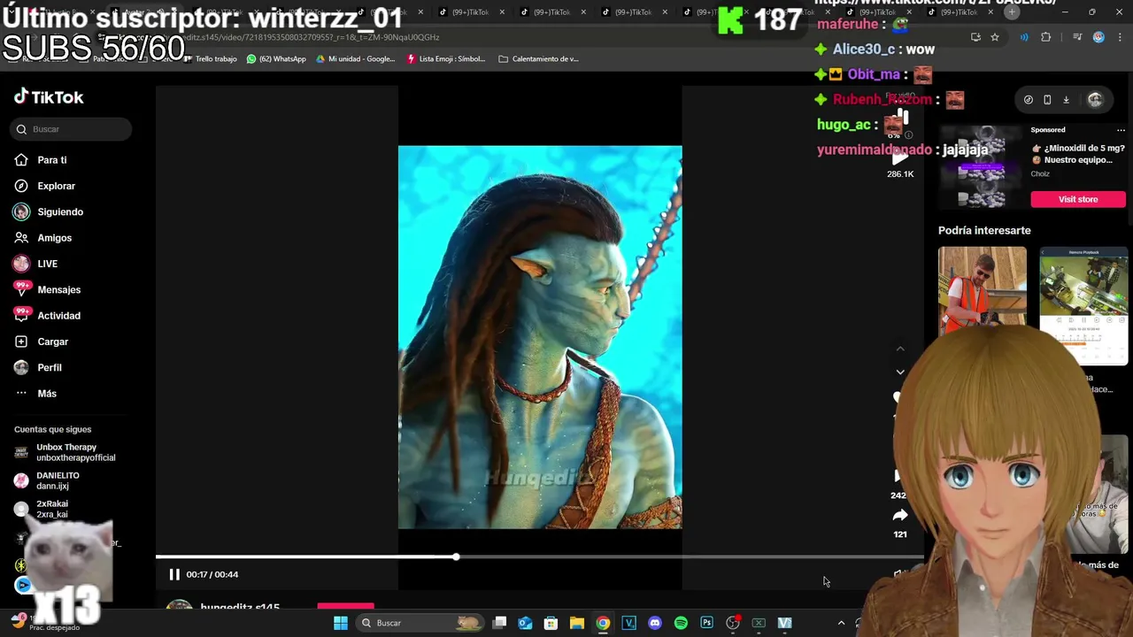The height and width of the screenshot is (637, 1133).
Task: Focus the Buscar search field
Action: 72,129
